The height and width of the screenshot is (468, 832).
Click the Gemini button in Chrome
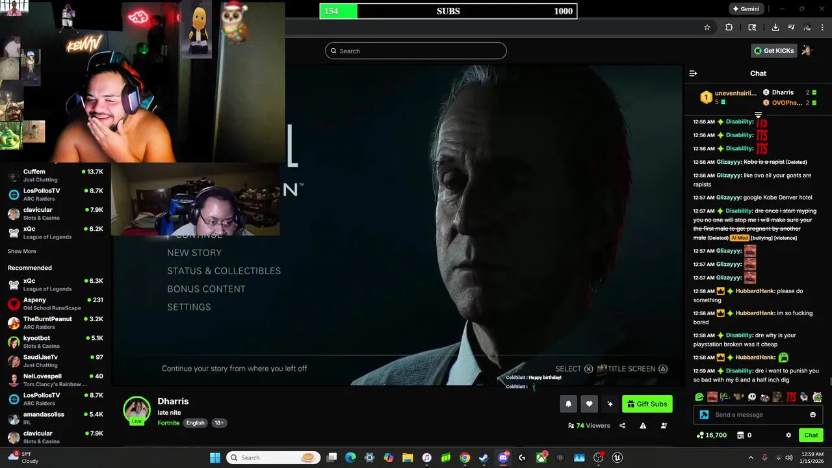click(x=746, y=9)
